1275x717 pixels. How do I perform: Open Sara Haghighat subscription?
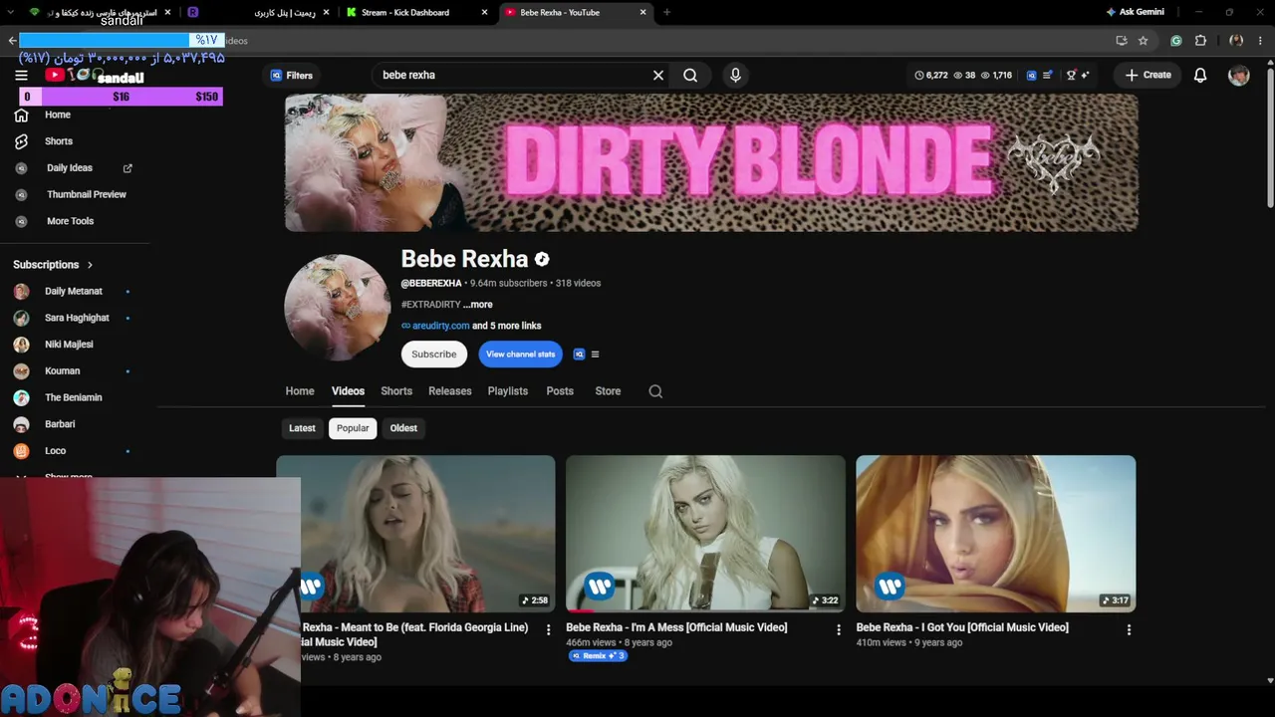pos(77,318)
